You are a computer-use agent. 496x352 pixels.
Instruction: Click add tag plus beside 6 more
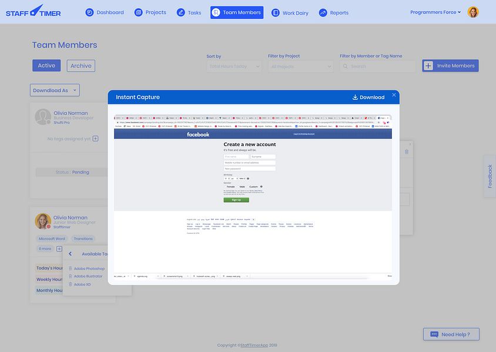pos(59,249)
